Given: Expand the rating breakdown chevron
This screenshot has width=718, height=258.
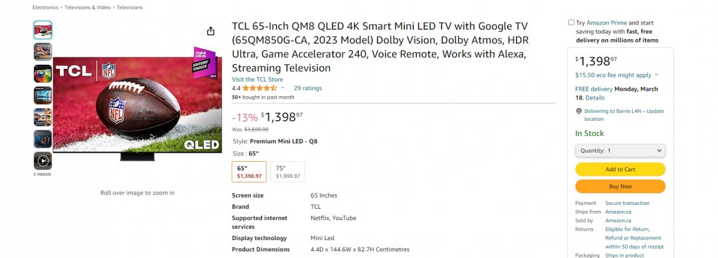Looking at the screenshot, I should 283,88.
